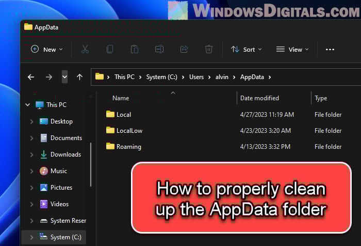Go up one folder level arrow

pos(79,77)
